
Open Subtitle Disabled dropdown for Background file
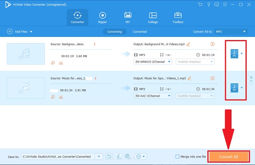pos(195,62)
